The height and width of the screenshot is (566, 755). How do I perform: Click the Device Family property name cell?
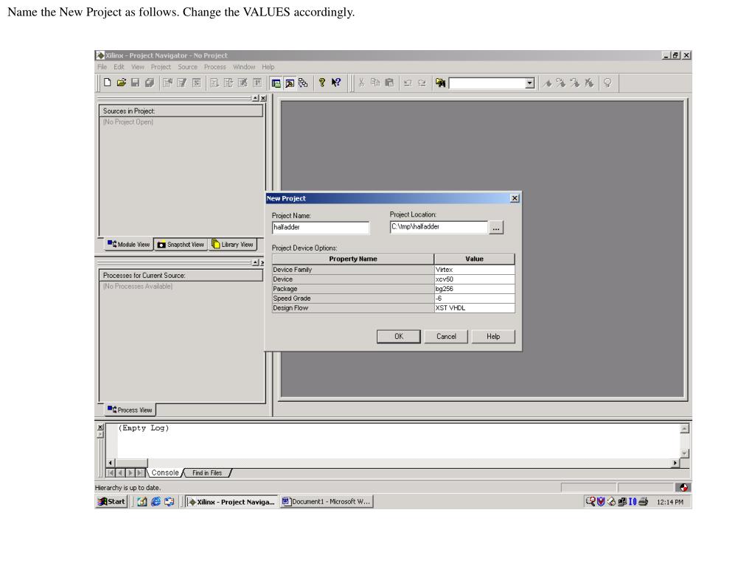tap(353, 270)
